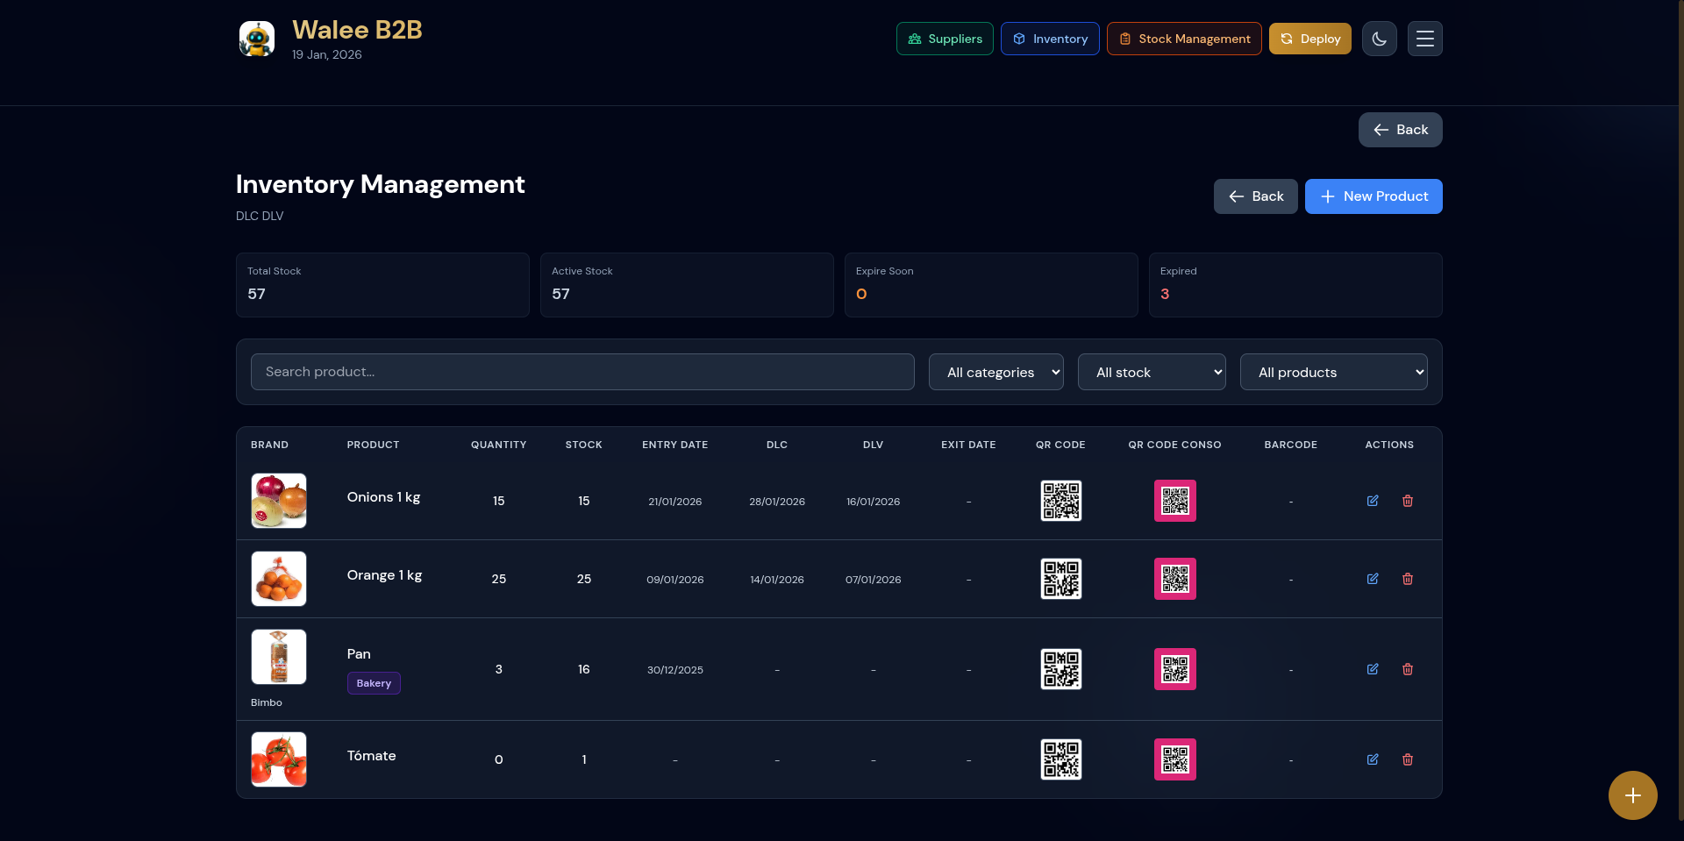Open Stock Management clipboard icon
The width and height of the screenshot is (1684, 841).
coord(1183,39)
